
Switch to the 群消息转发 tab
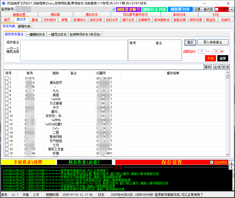(x=162, y=20)
